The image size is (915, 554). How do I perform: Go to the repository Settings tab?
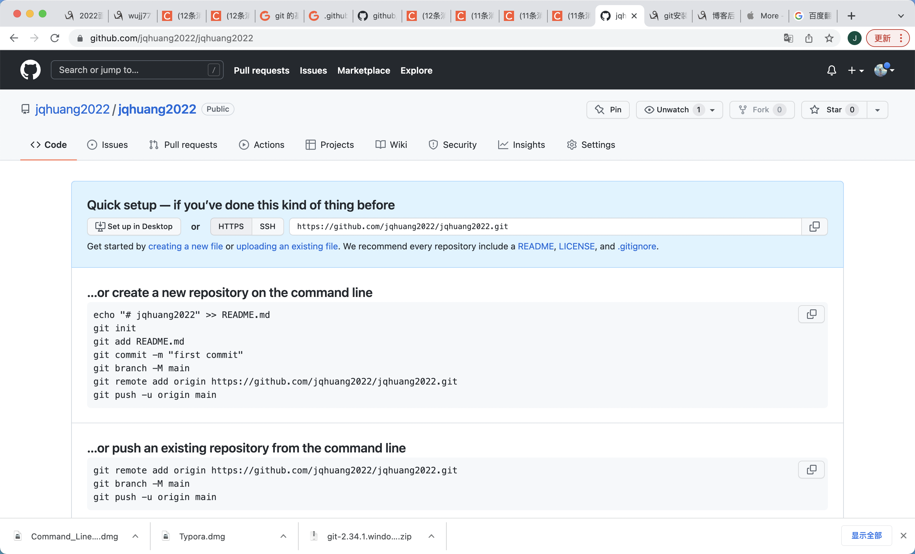tap(591, 145)
